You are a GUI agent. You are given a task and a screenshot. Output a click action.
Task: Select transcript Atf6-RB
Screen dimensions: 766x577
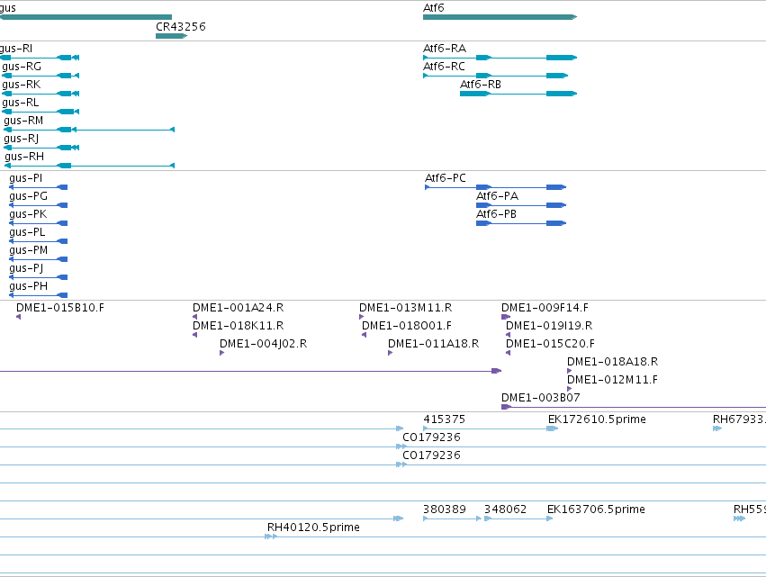[518, 94]
